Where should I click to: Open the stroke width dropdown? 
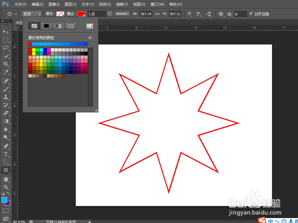click(110, 14)
